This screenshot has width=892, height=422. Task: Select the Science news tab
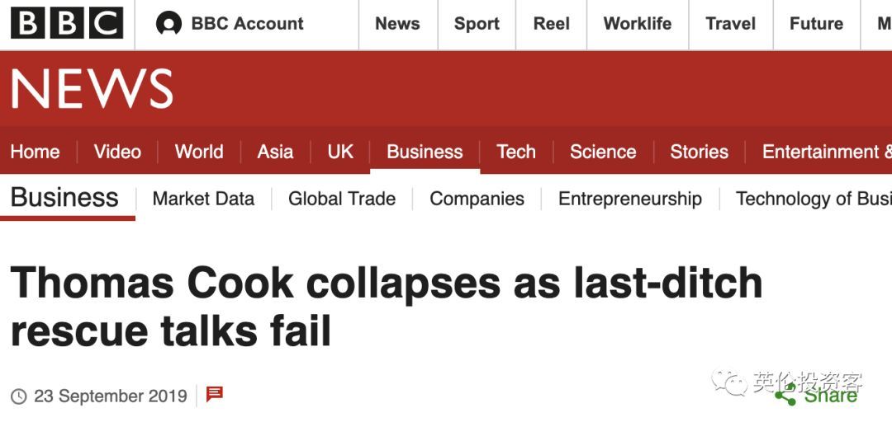coord(603,152)
